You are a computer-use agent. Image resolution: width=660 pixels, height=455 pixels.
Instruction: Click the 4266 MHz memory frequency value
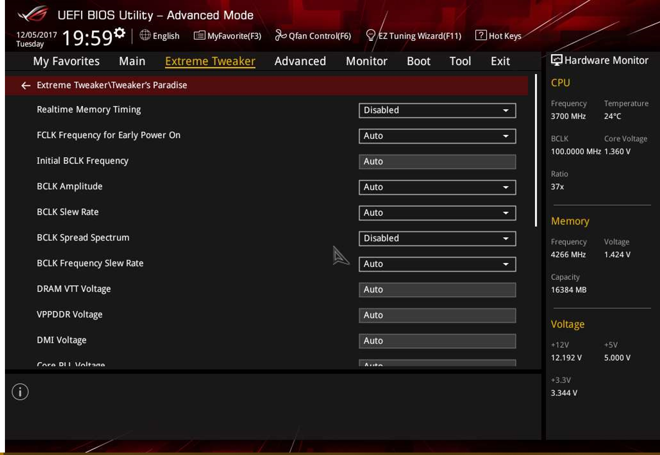[568, 255]
